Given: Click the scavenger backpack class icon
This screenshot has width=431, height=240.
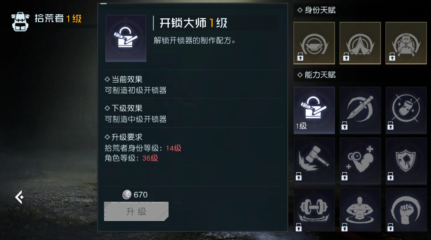Looking at the screenshot, I should [20, 21].
